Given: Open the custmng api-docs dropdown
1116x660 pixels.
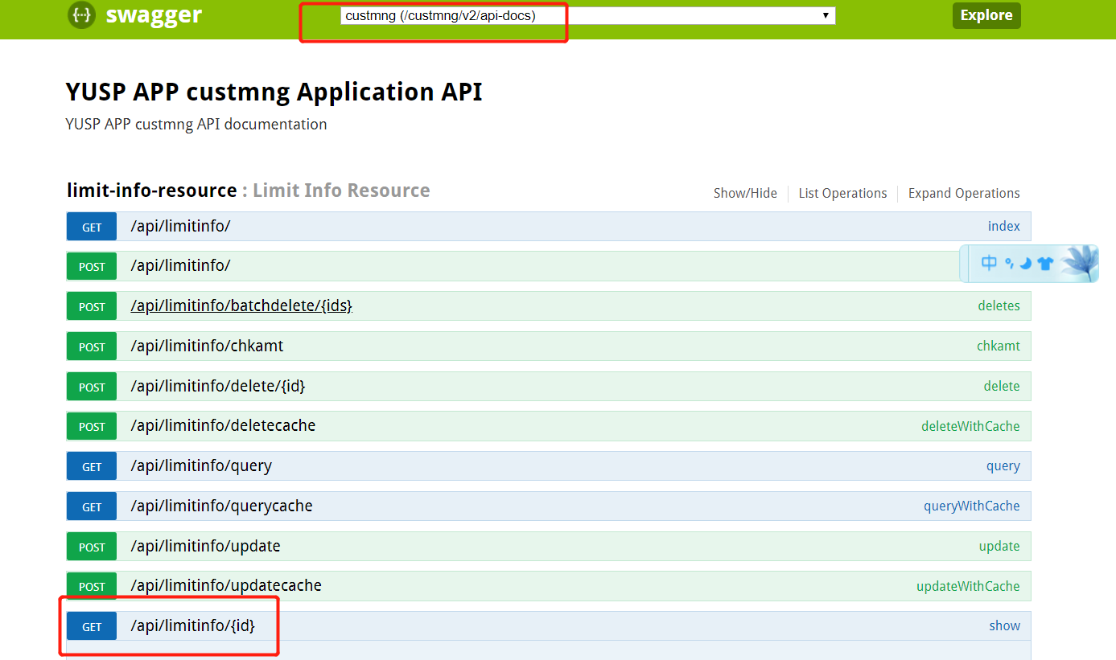Looking at the screenshot, I should coord(587,15).
